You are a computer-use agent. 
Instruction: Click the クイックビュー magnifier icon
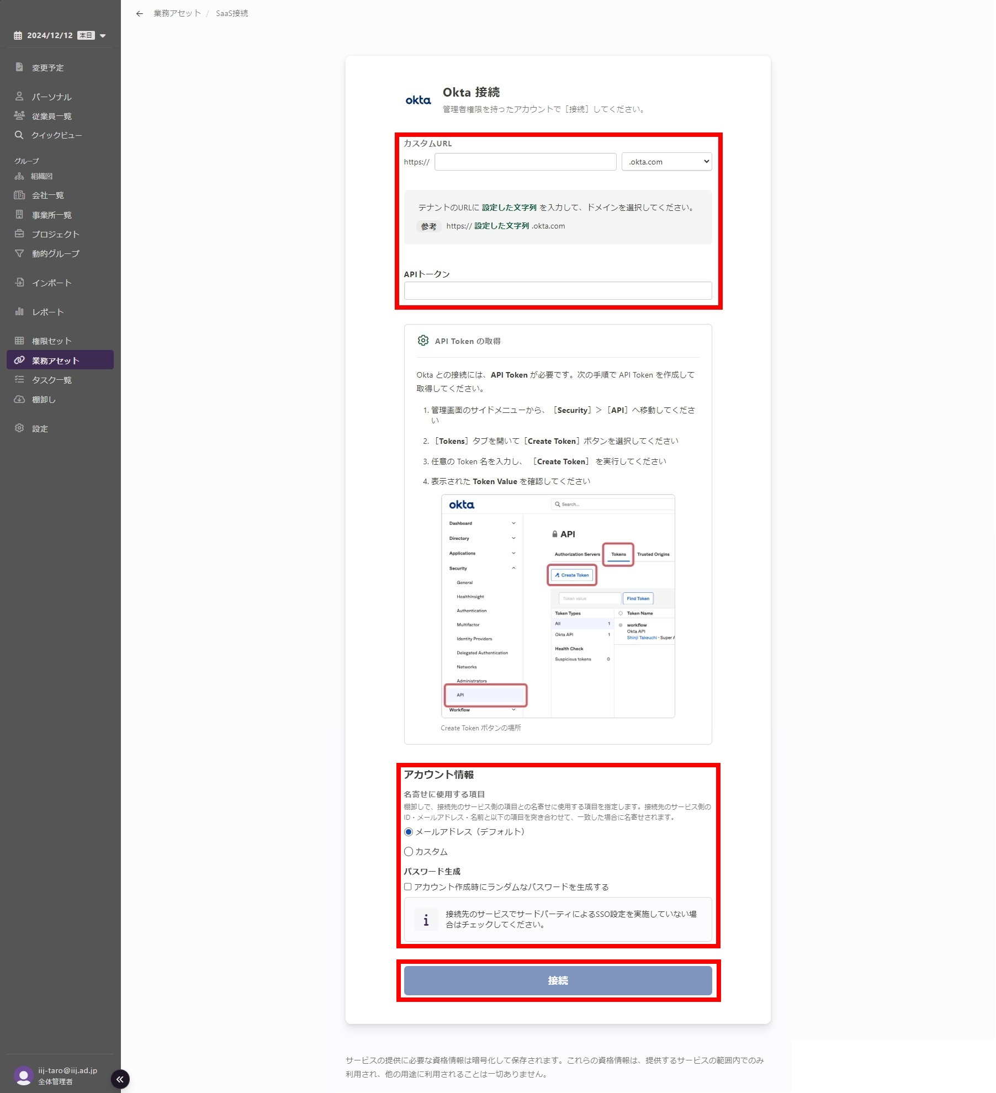pos(19,135)
